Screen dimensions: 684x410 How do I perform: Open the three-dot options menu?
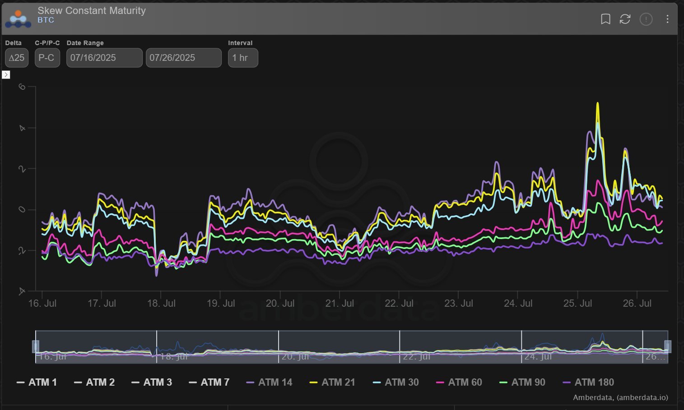point(667,19)
